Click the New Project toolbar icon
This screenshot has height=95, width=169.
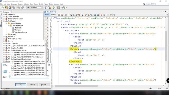[6, 8]
